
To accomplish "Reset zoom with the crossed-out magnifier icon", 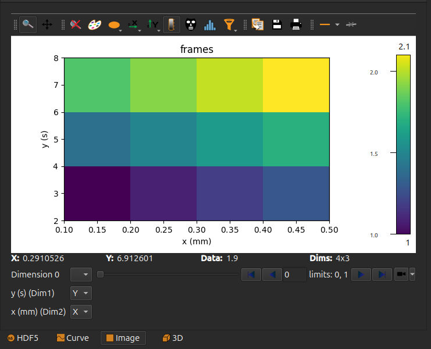I will (75, 24).
